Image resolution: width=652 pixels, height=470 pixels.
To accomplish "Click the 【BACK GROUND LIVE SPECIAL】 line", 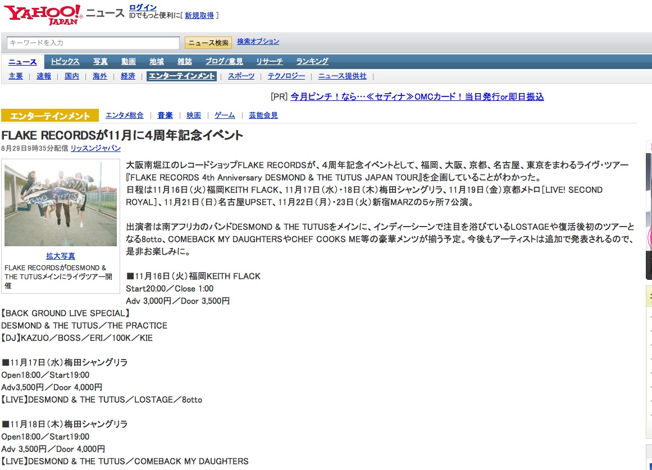I will pyautogui.click(x=66, y=314).
